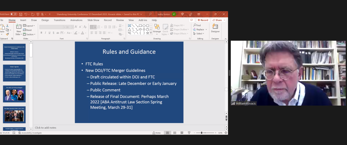347x145 pixels.
Task: Click the Arrange shapes icon
Action: [157, 28]
